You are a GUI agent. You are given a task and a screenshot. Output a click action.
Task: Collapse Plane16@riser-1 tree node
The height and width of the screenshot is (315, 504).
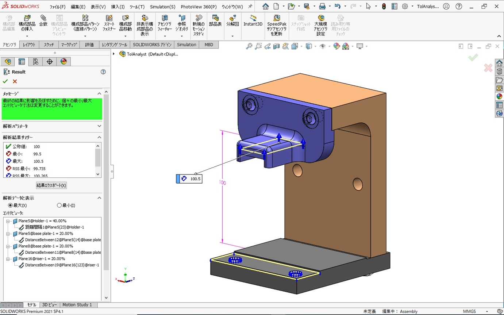point(8,259)
